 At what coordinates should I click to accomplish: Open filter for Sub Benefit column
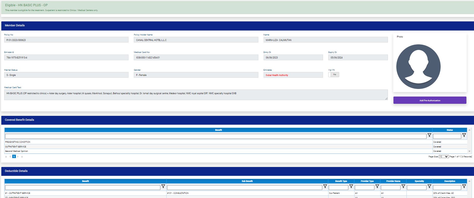325,187
